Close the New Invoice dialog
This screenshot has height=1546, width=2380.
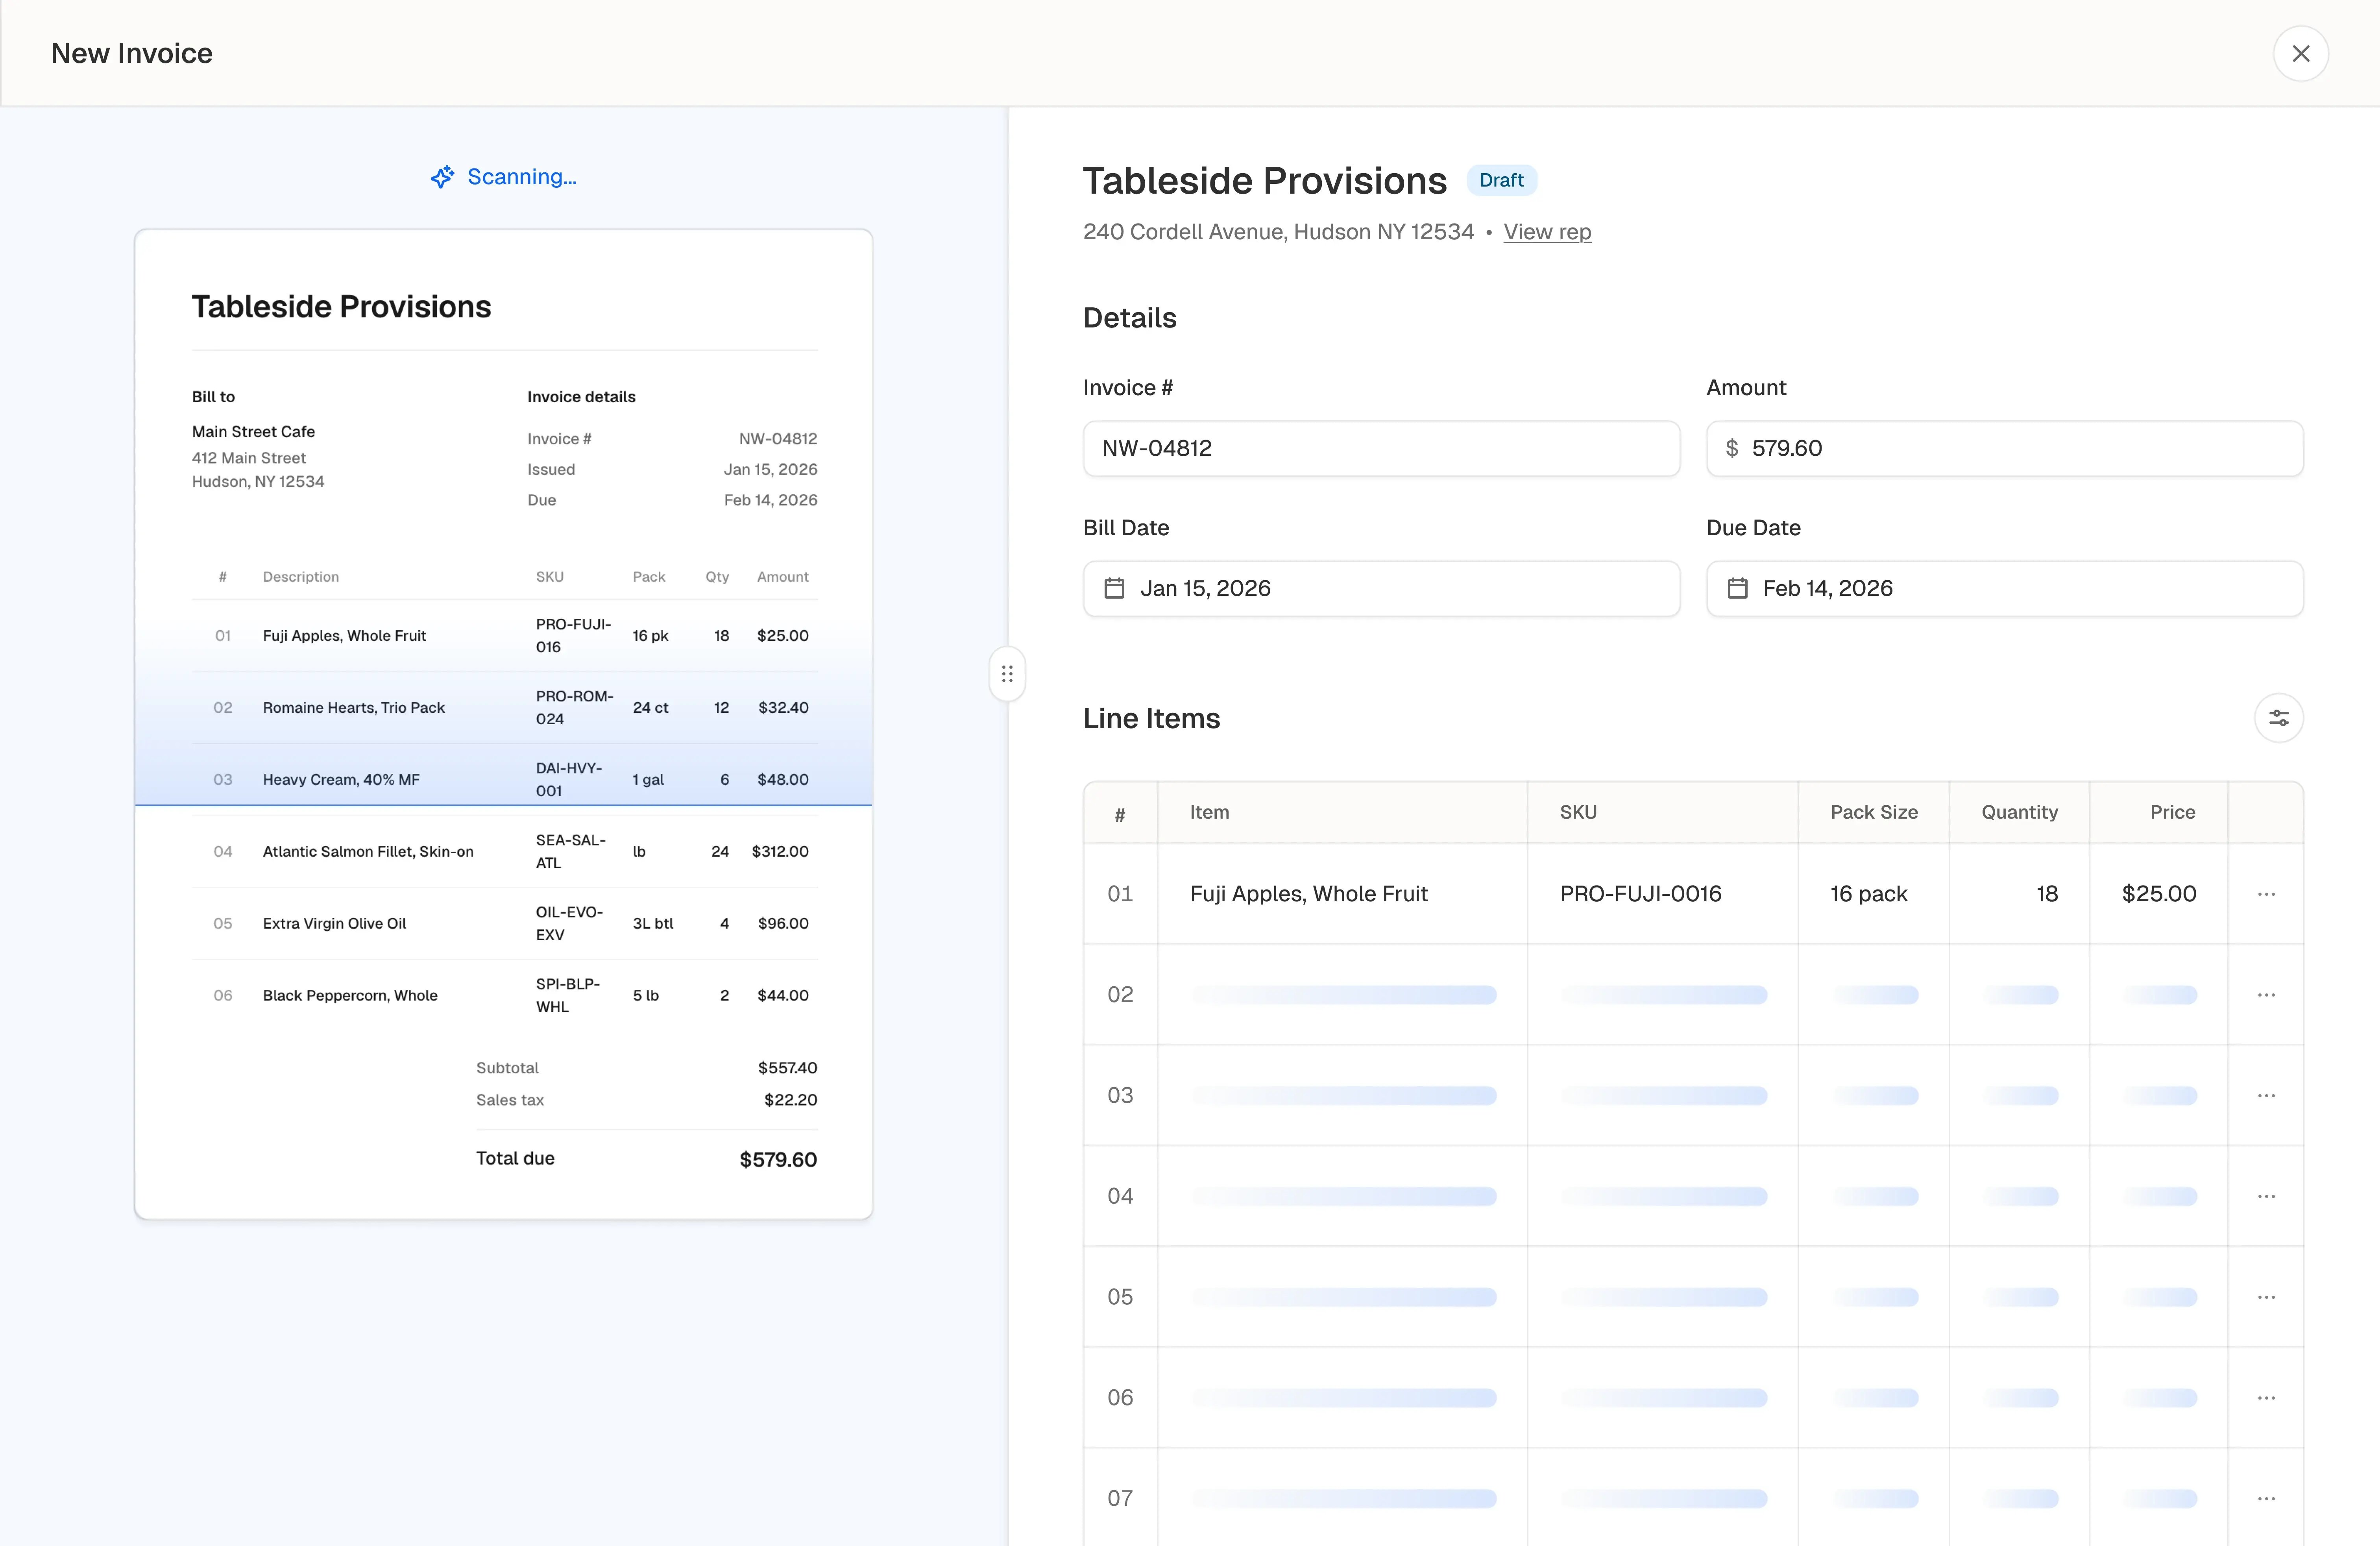(x=2300, y=53)
